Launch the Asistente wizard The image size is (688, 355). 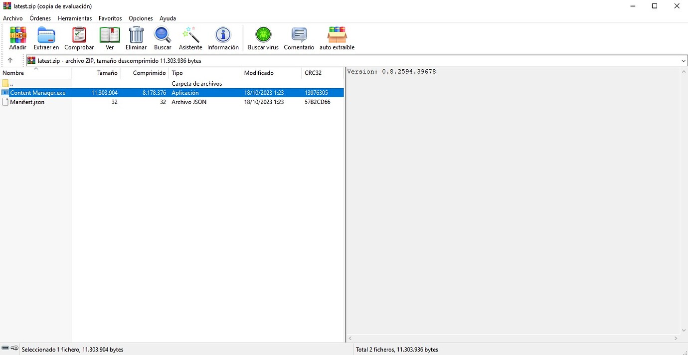pos(190,38)
